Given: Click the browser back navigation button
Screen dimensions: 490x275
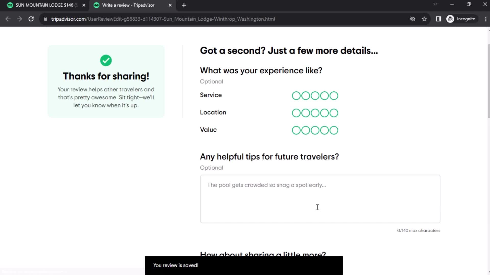Looking at the screenshot, I should 8,19.
